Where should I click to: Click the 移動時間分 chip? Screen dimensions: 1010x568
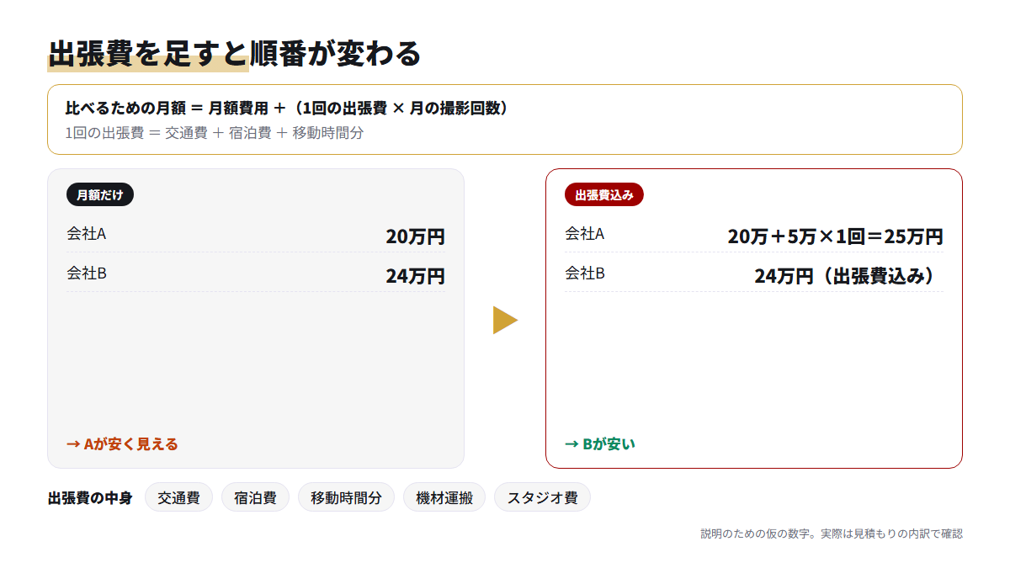point(346,497)
